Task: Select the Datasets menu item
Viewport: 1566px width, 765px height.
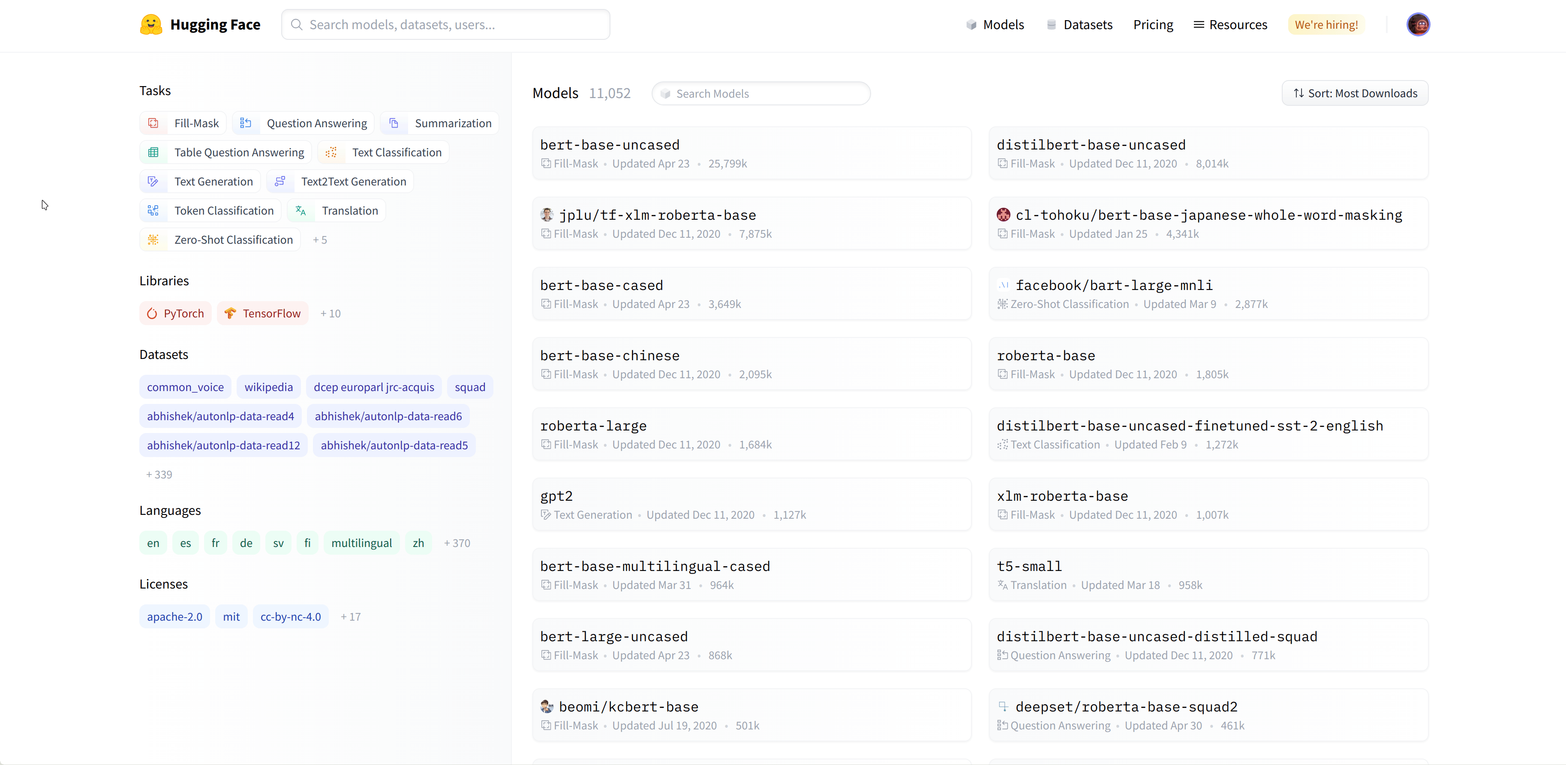Action: point(1087,24)
